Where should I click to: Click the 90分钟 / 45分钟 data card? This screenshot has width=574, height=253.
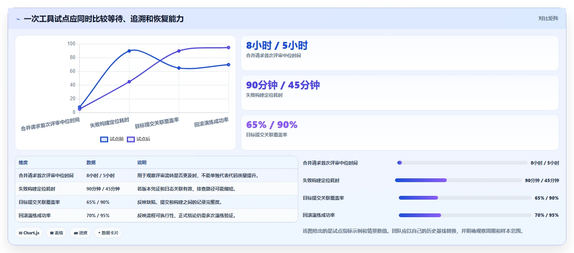400,93
